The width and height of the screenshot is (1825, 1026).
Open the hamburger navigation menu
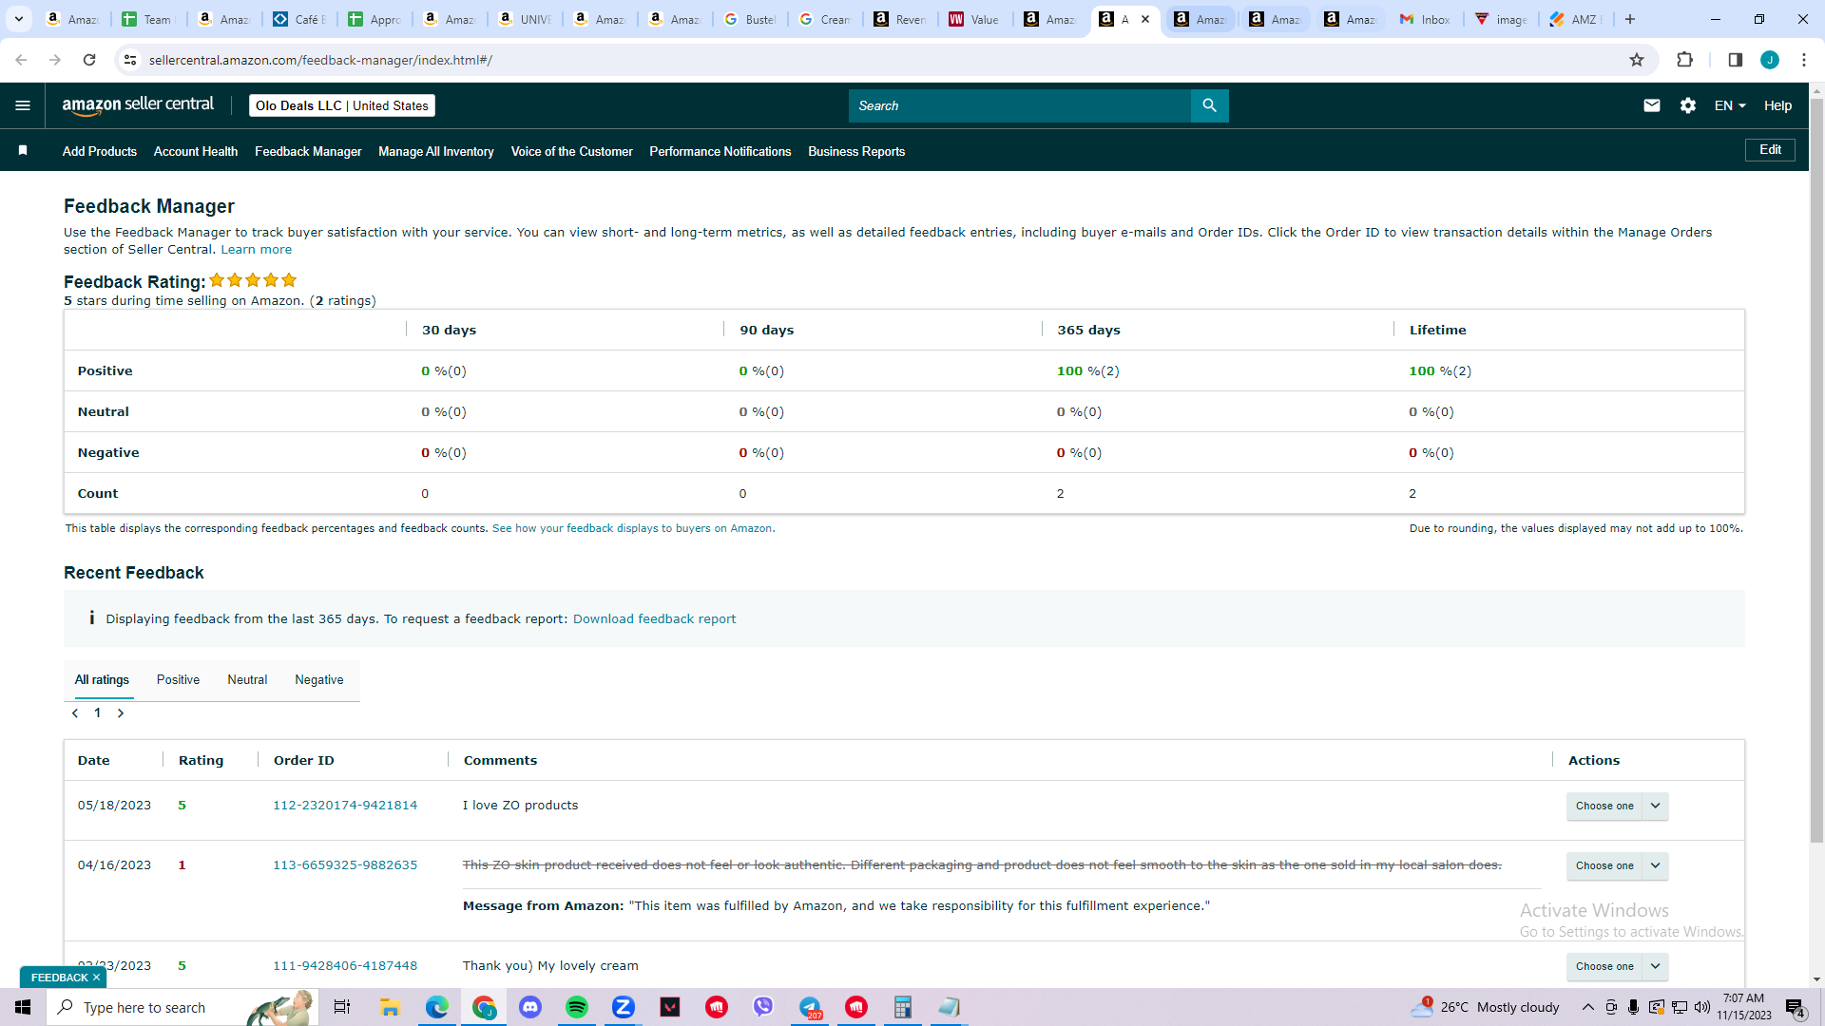click(x=23, y=105)
